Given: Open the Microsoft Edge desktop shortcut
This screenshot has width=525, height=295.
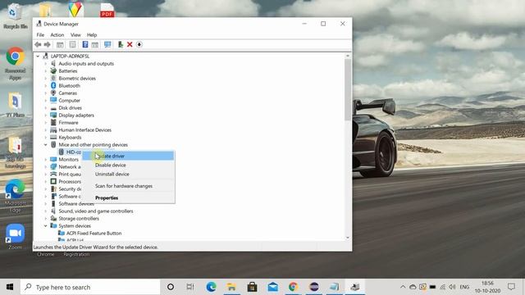Looking at the screenshot, I should point(15,196).
